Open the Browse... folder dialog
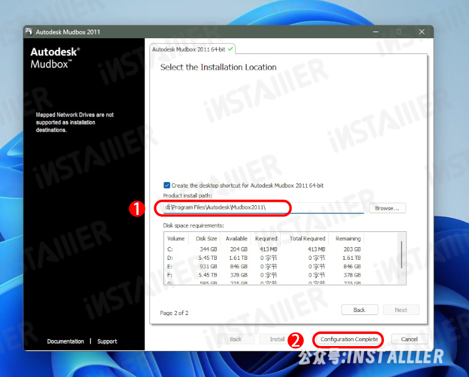This screenshot has width=469, height=377. [388, 208]
